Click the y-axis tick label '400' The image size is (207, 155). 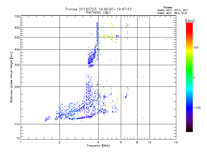click(17, 50)
